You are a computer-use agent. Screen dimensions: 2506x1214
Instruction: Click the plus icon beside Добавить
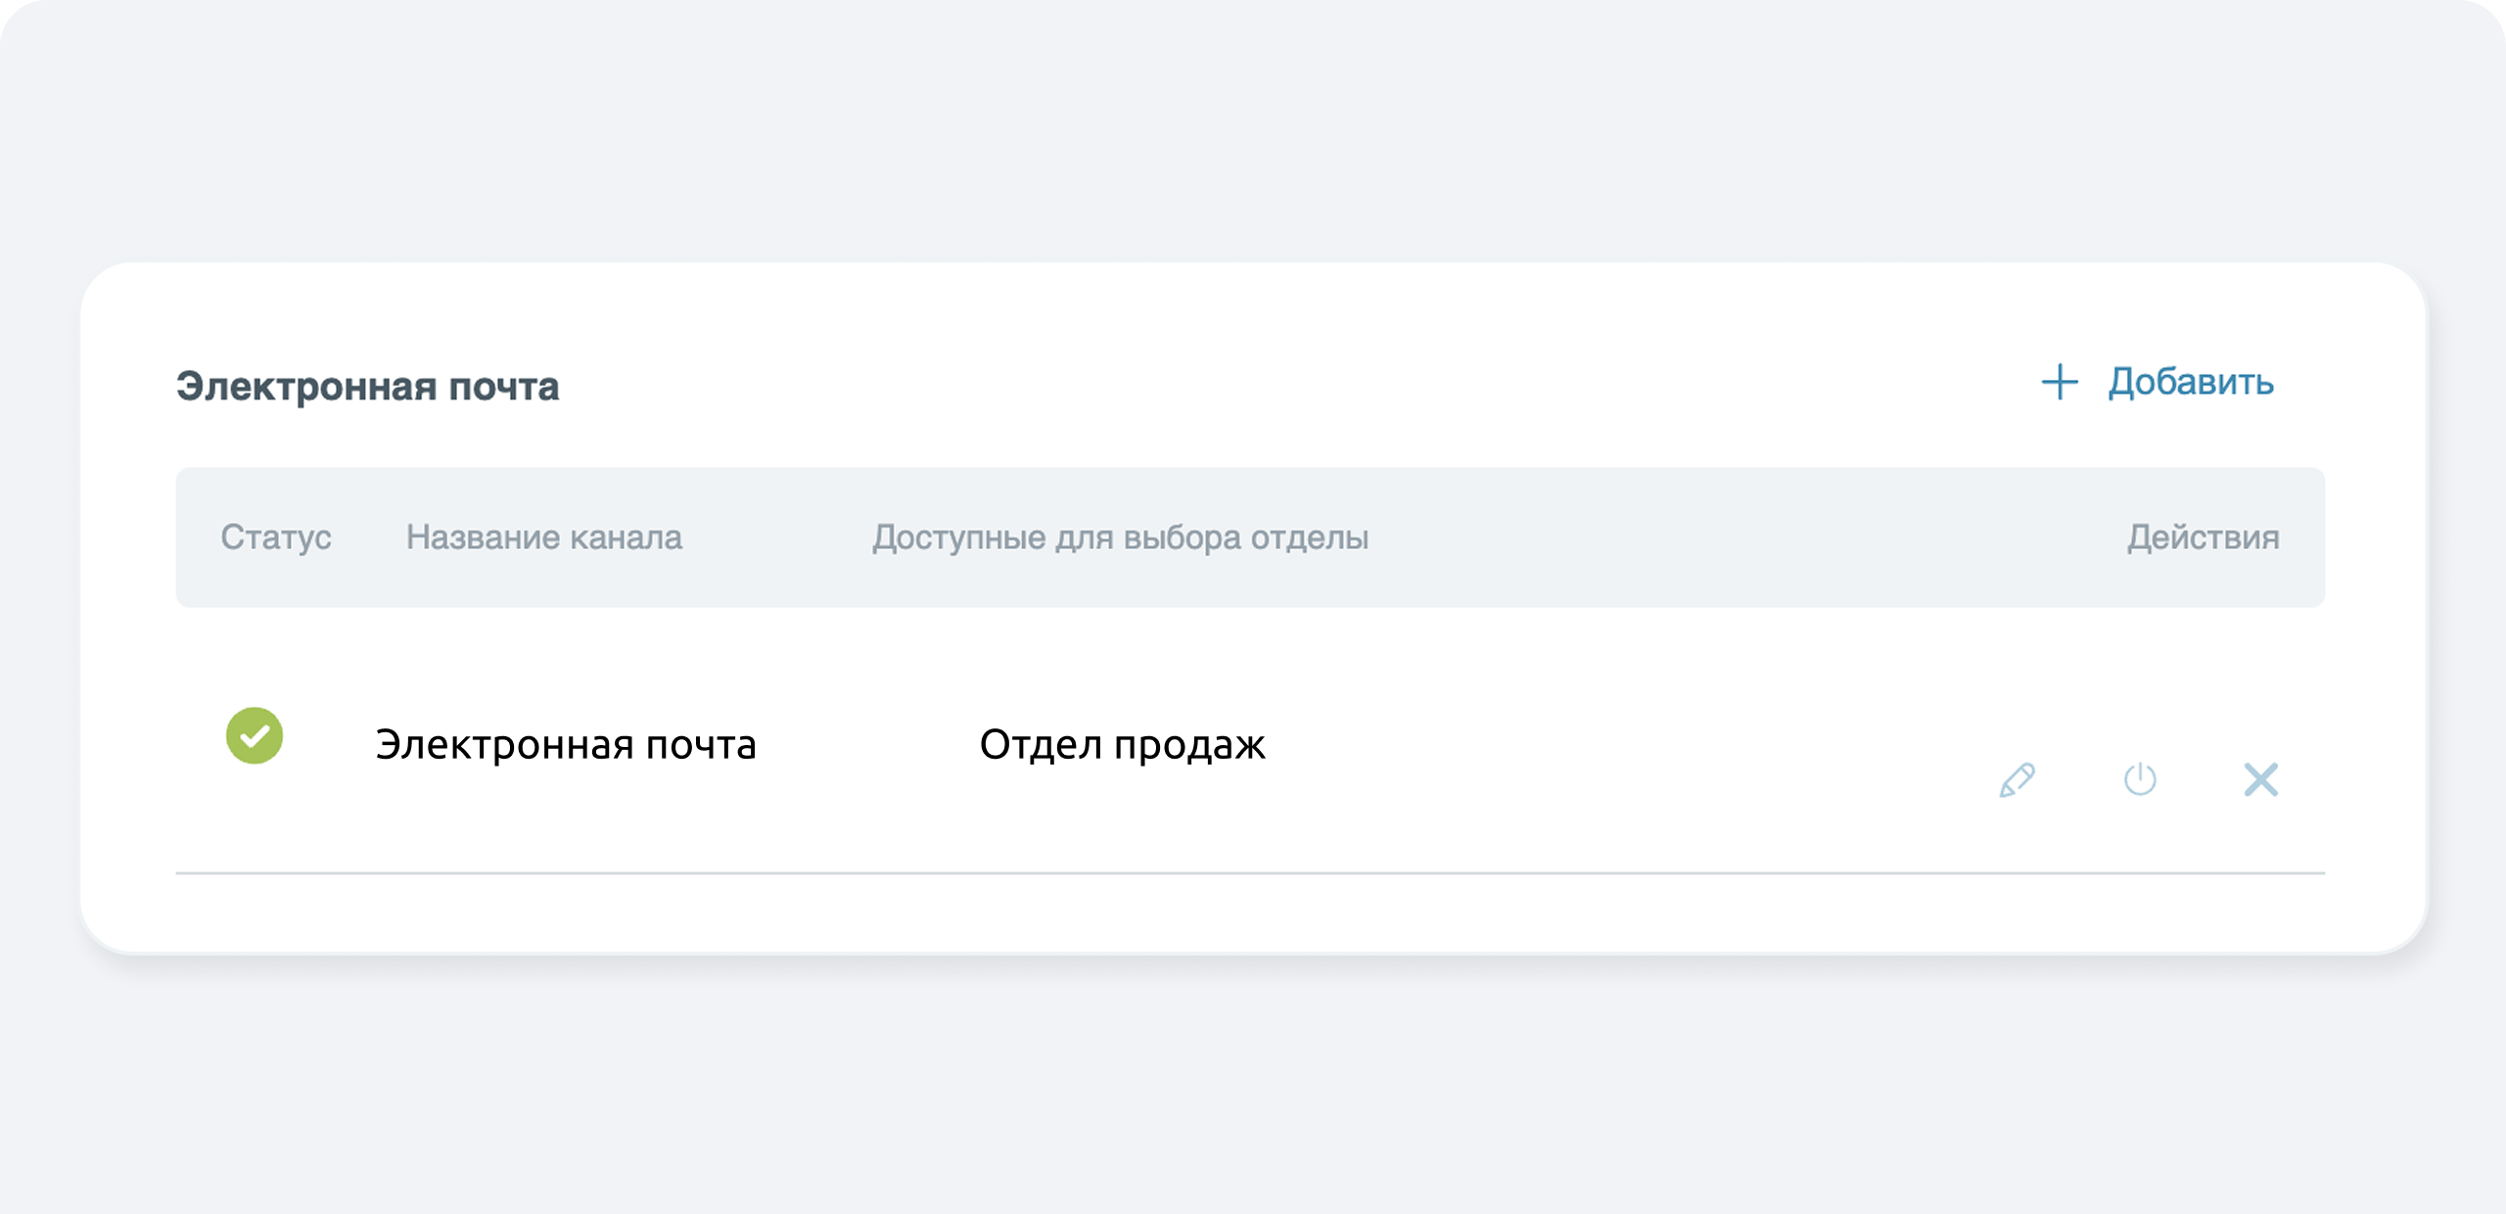point(2060,382)
